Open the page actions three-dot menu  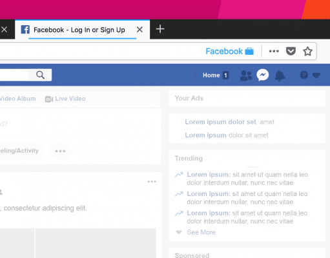point(274,51)
